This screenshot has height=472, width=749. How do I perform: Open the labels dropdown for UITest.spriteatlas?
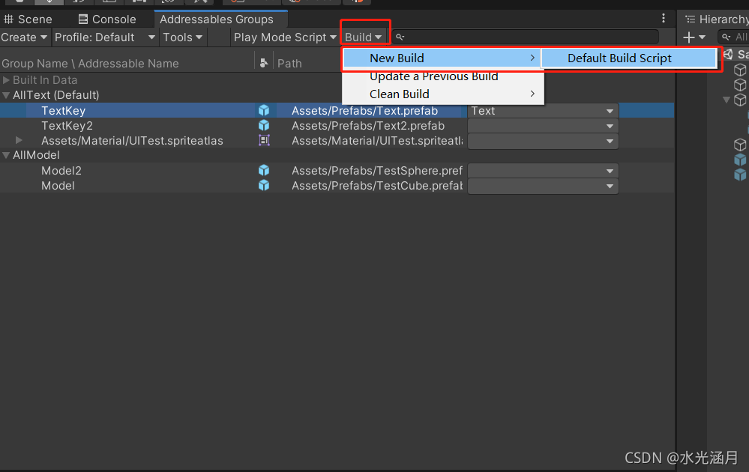[x=543, y=142]
